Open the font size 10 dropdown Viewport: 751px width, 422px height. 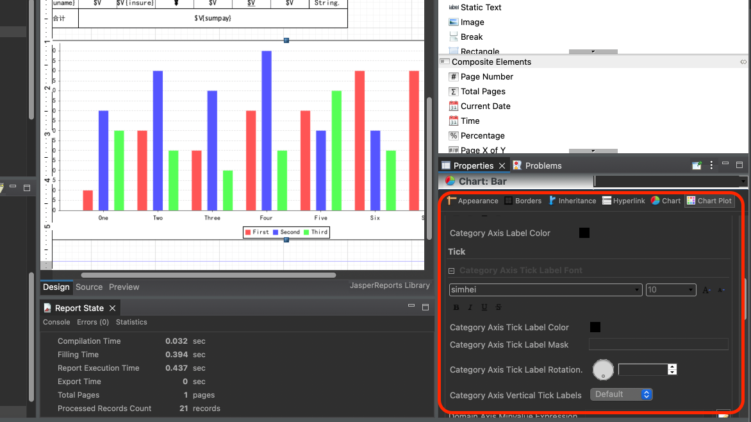tap(670, 290)
